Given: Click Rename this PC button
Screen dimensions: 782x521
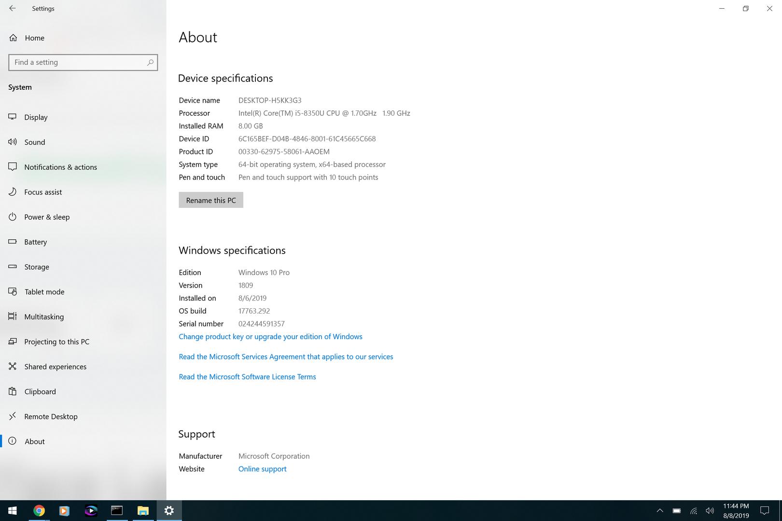Looking at the screenshot, I should (x=211, y=200).
